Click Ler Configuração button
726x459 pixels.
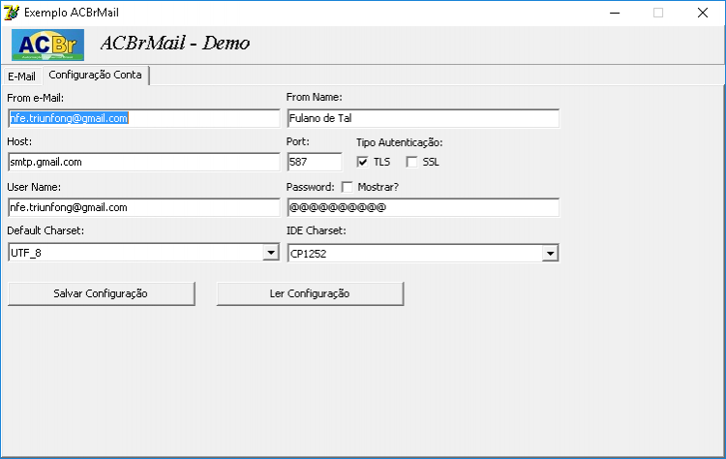pos(310,293)
